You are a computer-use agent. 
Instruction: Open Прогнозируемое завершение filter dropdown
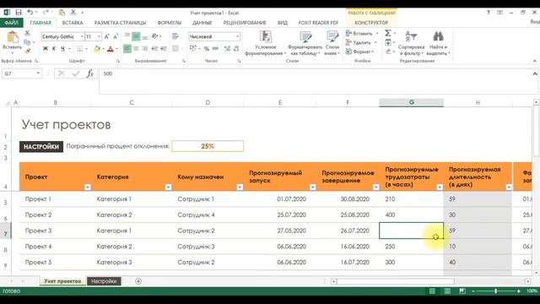click(x=375, y=187)
